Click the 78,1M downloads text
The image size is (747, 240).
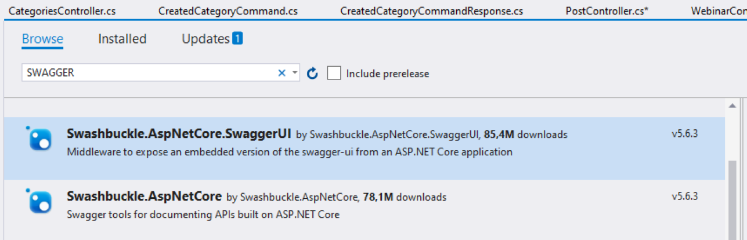pos(405,197)
